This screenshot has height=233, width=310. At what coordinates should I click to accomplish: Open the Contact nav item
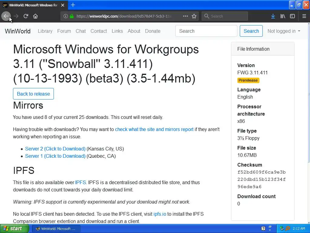tap(99, 31)
